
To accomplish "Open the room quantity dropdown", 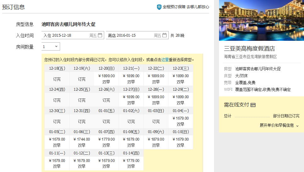I will tap(51, 46).
